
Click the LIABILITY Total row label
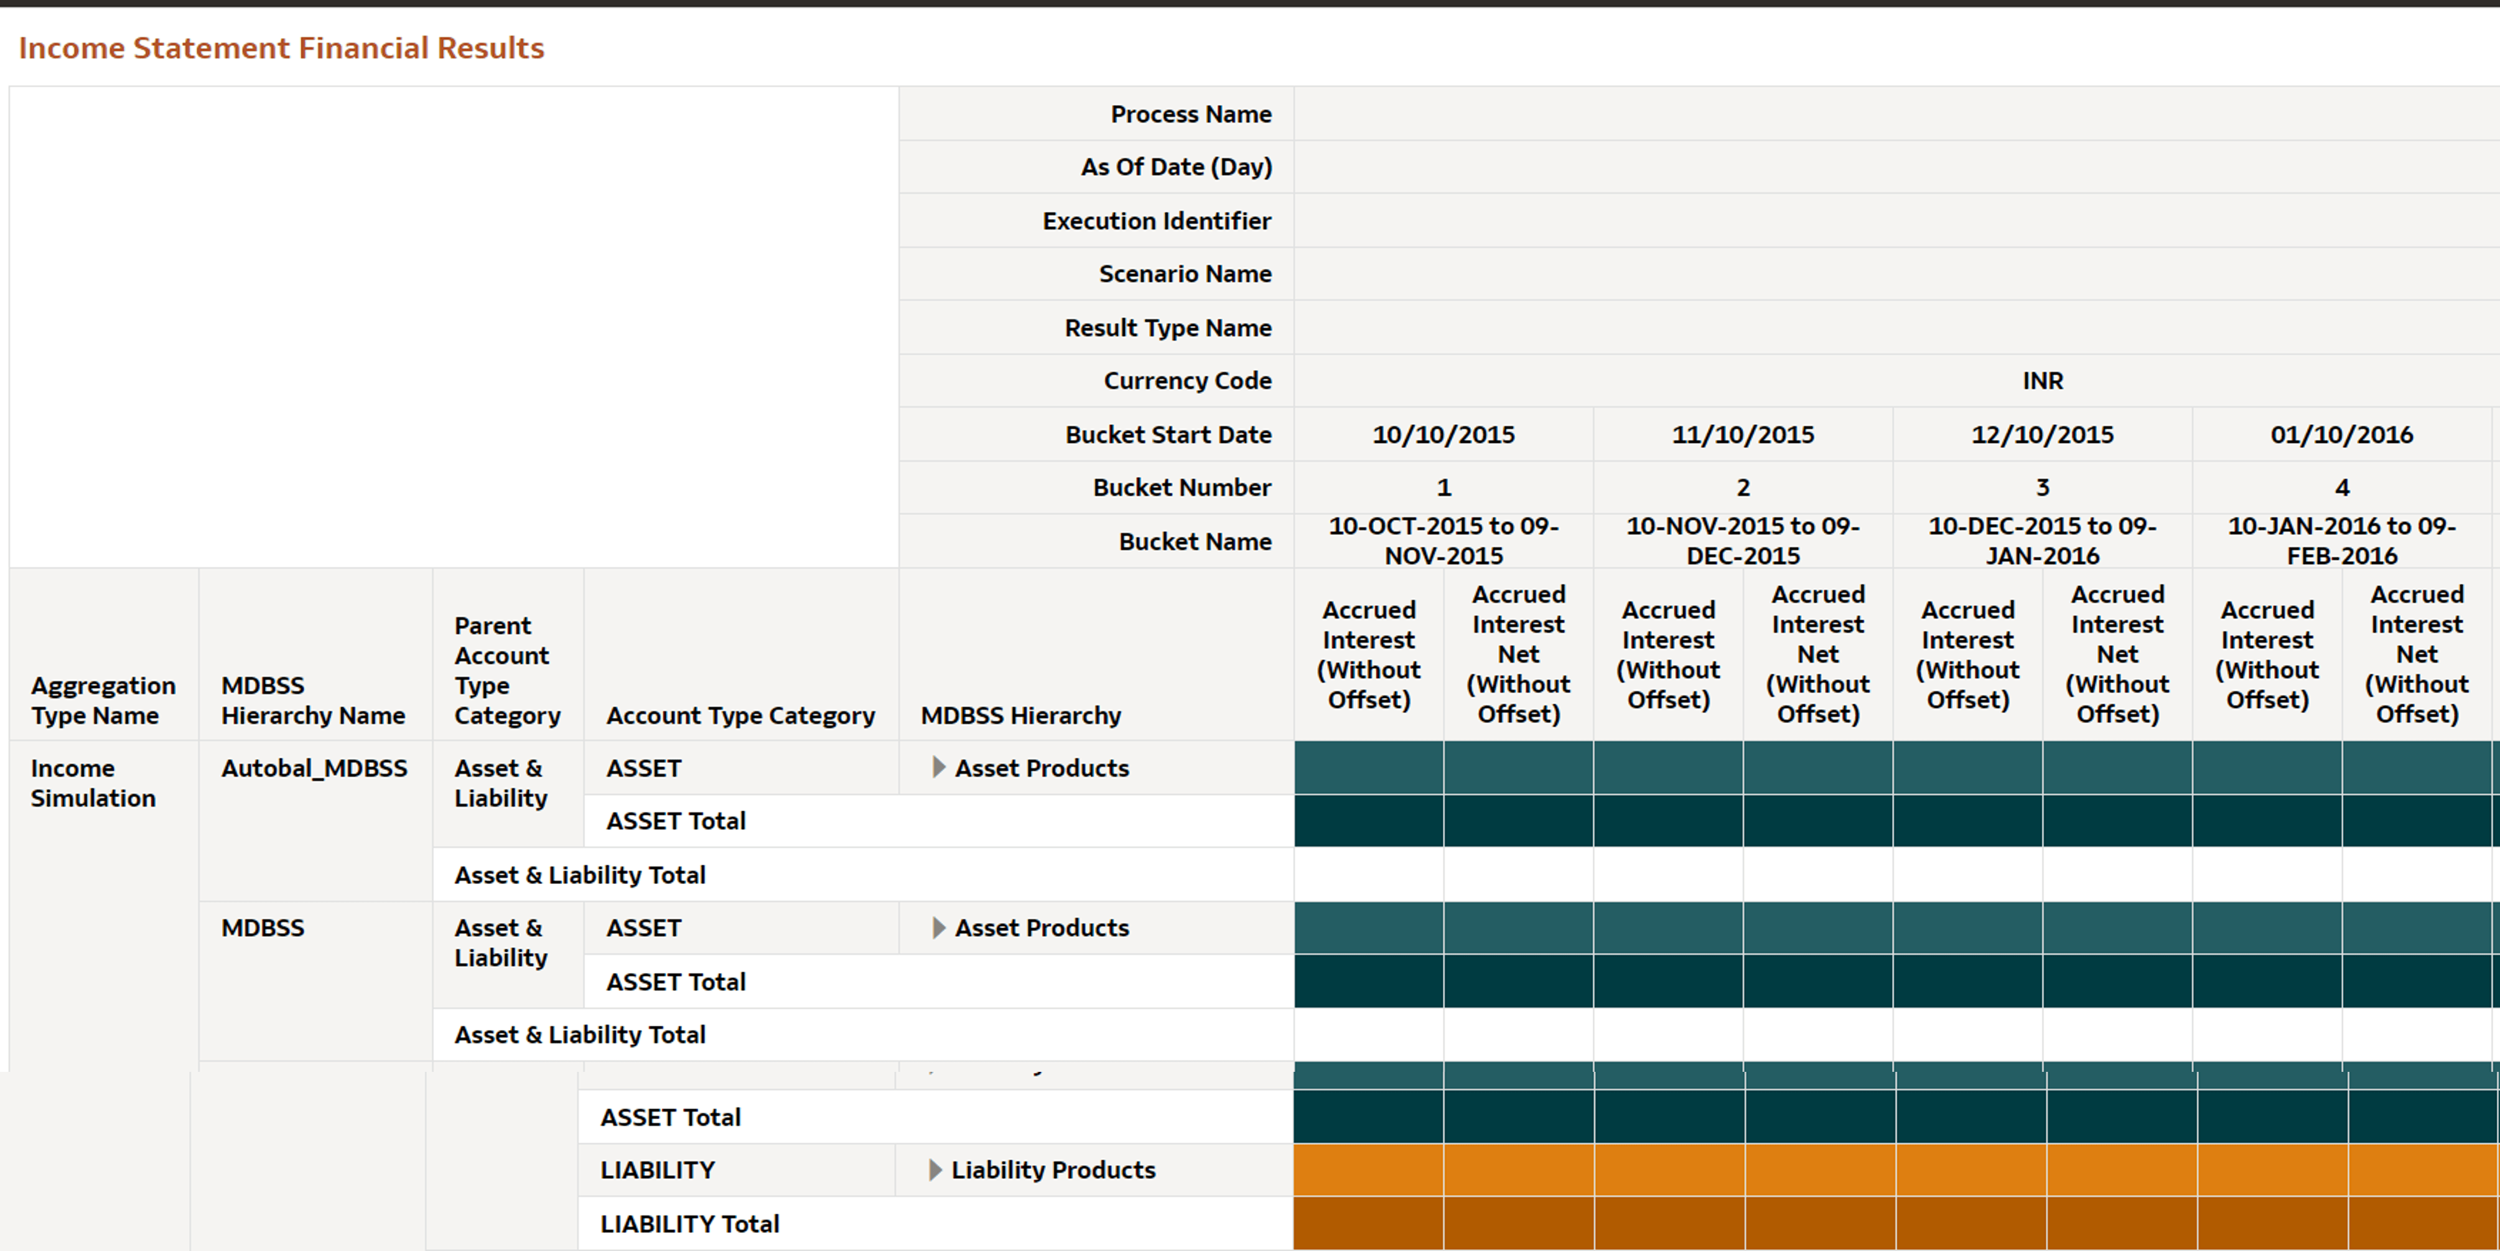[x=690, y=1223]
